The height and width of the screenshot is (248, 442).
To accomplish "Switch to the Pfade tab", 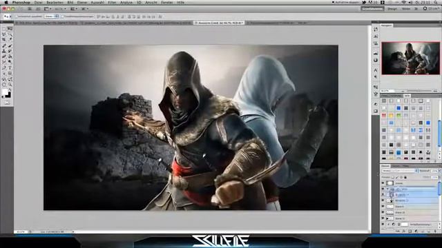I will click(405, 166).
